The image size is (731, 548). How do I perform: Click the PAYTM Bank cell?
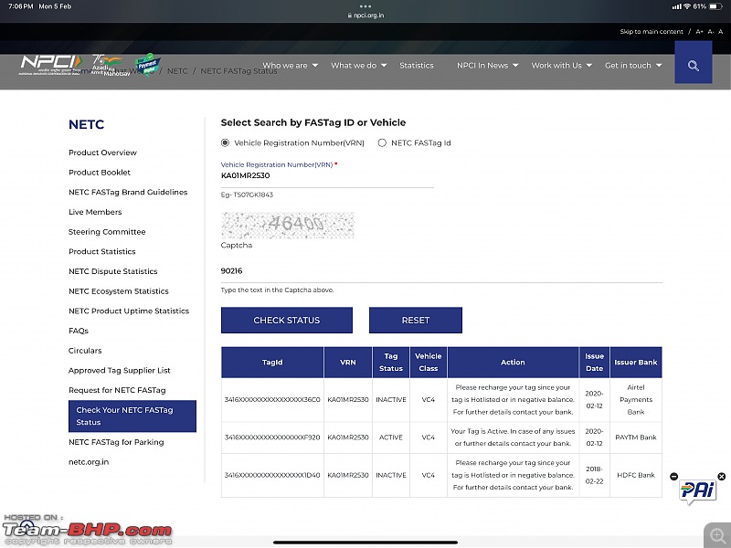[636, 437]
